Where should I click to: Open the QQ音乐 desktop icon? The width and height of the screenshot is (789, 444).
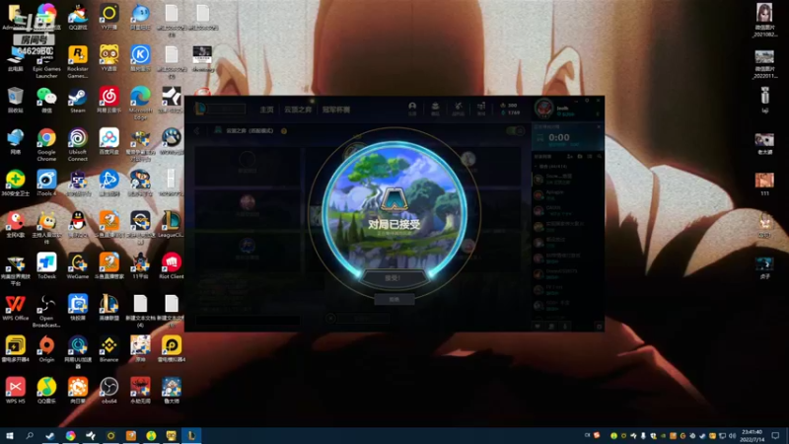pos(46,391)
